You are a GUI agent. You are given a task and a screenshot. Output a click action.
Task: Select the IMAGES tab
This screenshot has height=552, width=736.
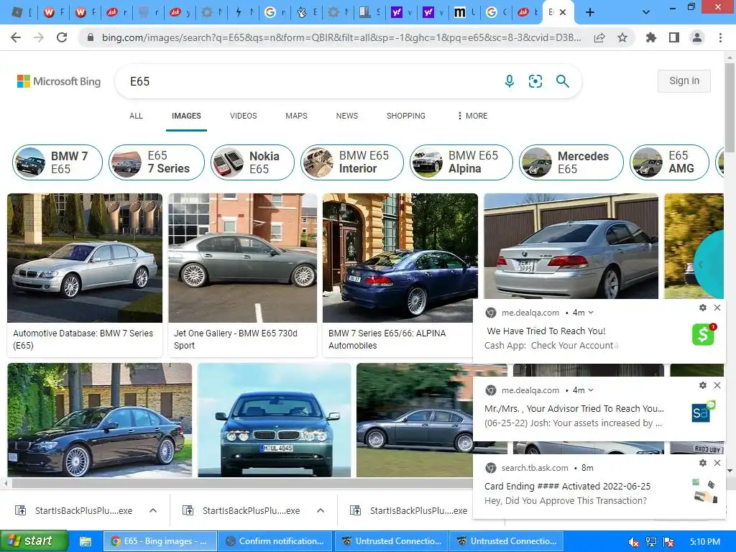[186, 116]
